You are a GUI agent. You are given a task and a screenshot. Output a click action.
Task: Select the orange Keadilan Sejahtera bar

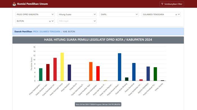[x=91, y=71]
